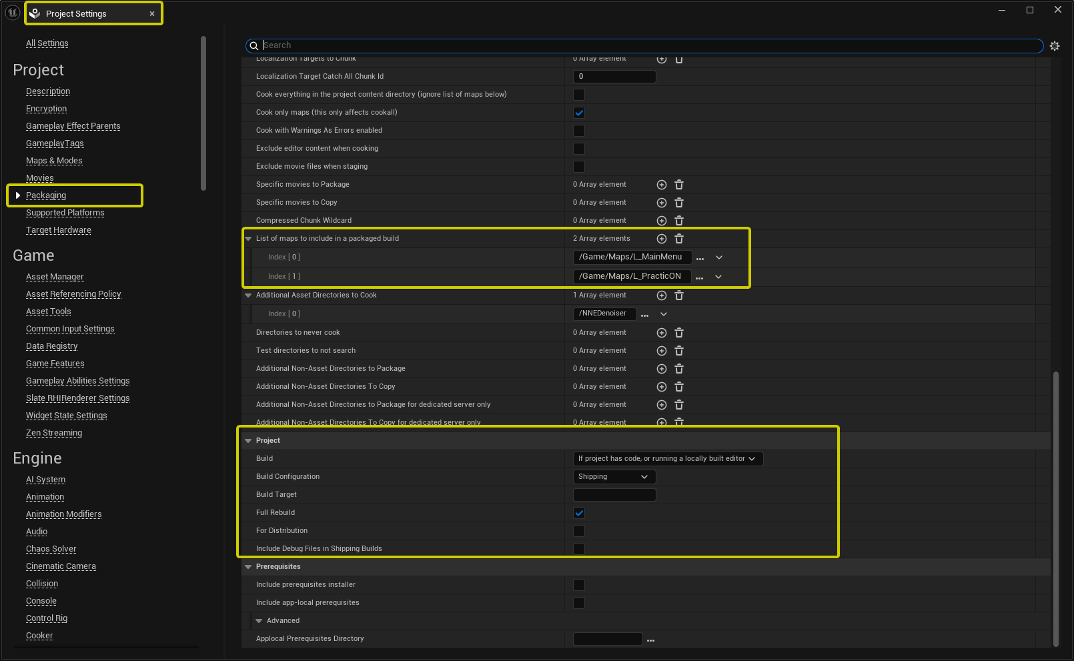Add element to List of maps array

[x=661, y=239]
